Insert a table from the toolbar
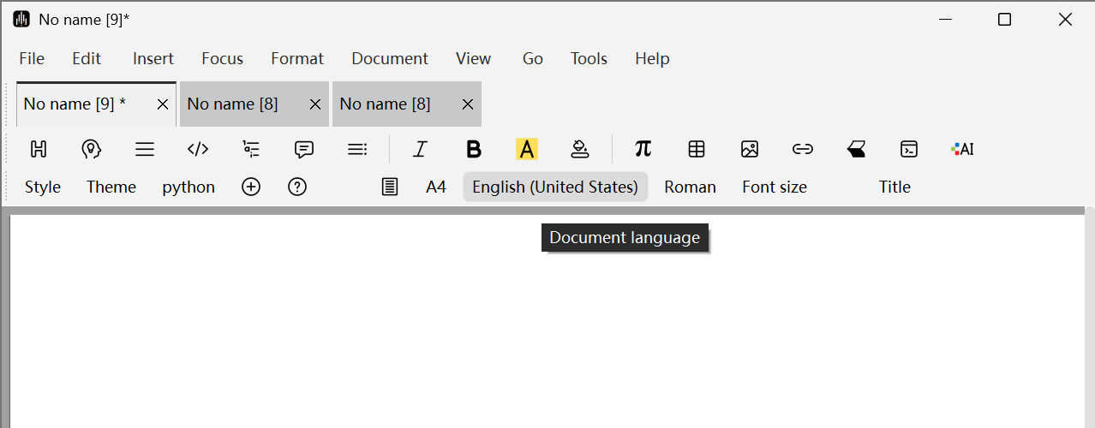The image size is (1095, 428). (x=697, y=149)
